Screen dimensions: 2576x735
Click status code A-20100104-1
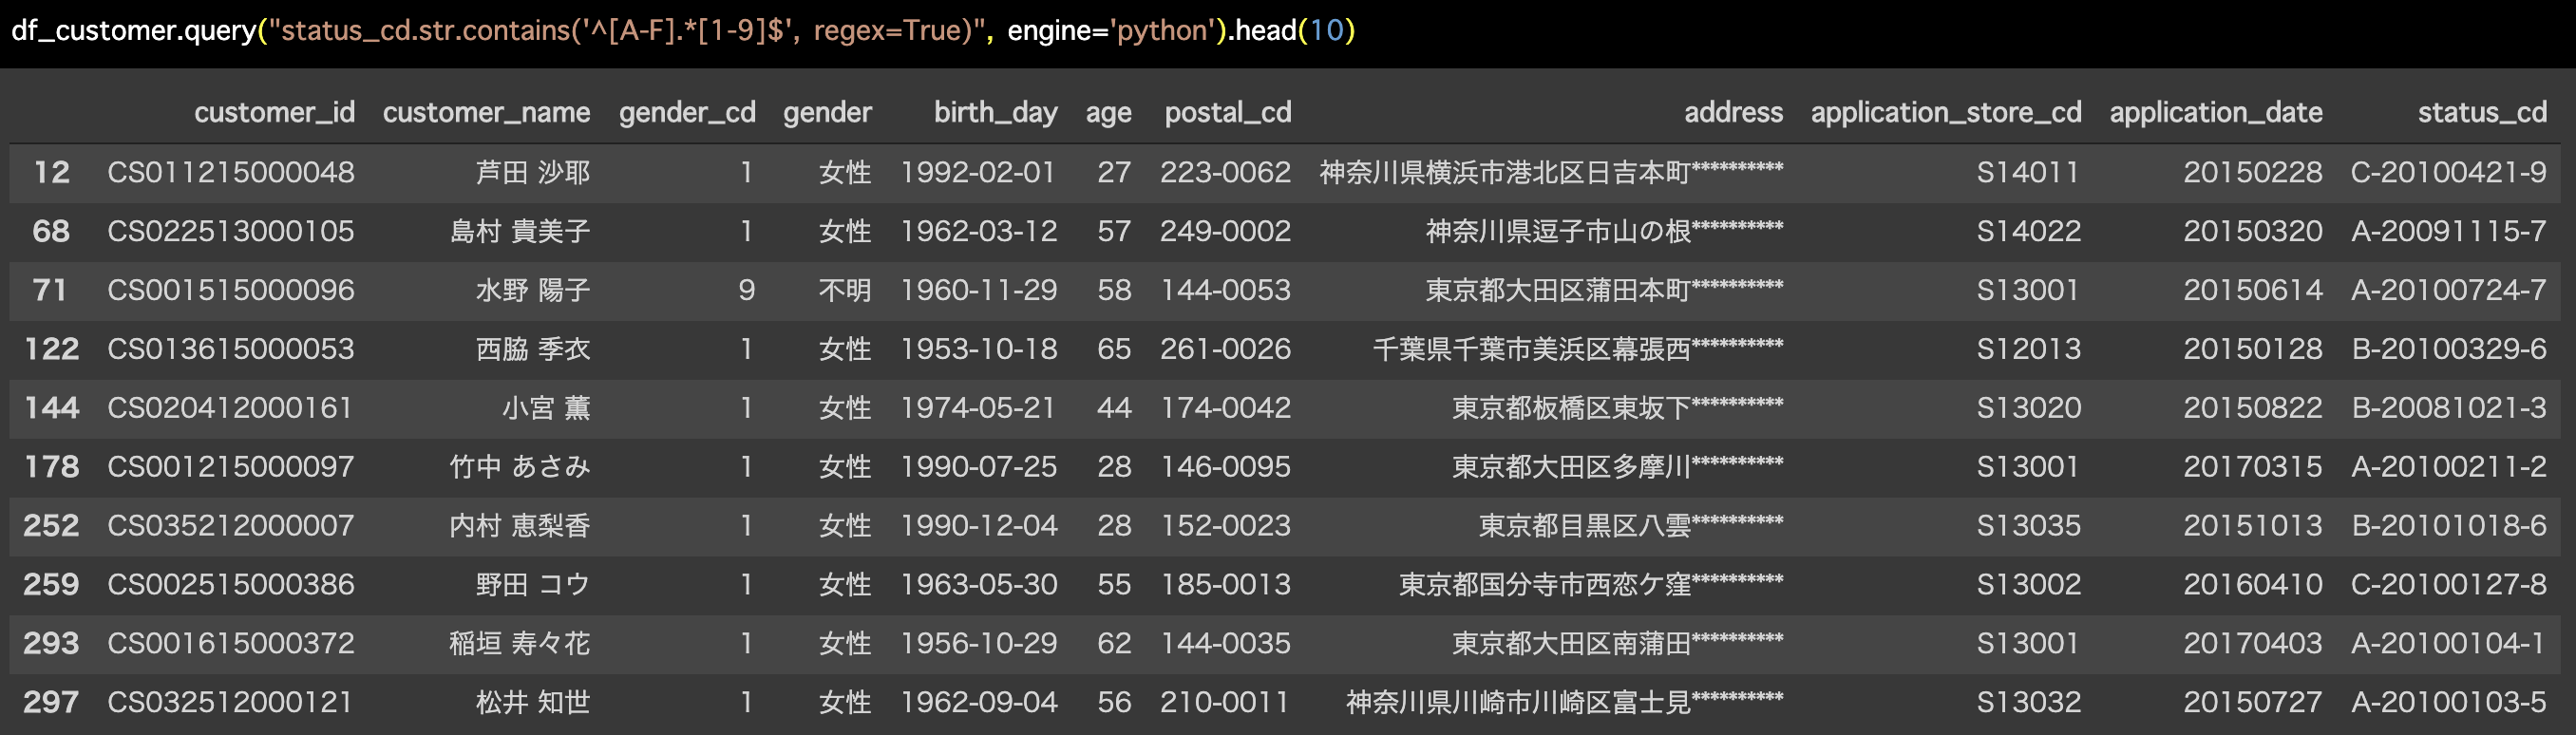click(2449, 644)
